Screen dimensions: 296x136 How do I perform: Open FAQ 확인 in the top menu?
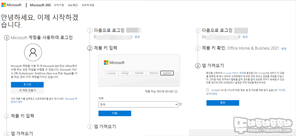(73, 5)
